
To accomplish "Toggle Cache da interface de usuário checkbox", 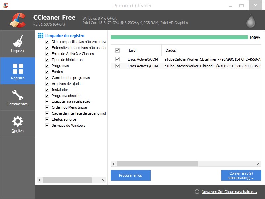I will pyautogui.click(x=47, y=113).
